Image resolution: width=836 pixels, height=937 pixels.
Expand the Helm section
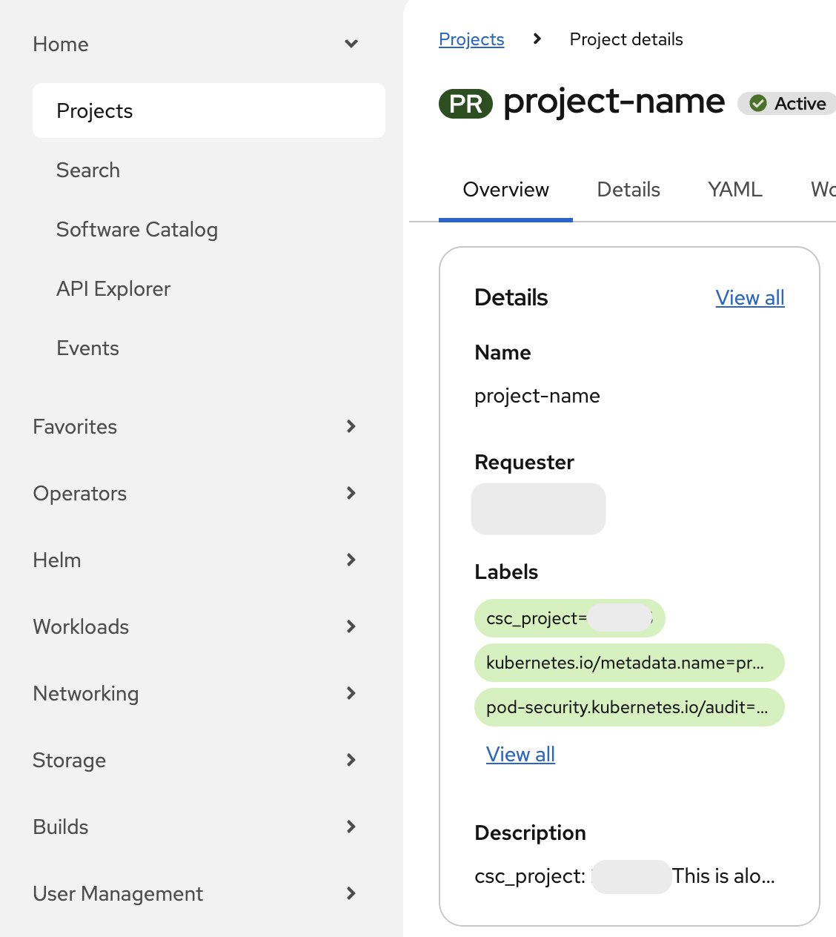pyautogui.click(x=351, y=560)
